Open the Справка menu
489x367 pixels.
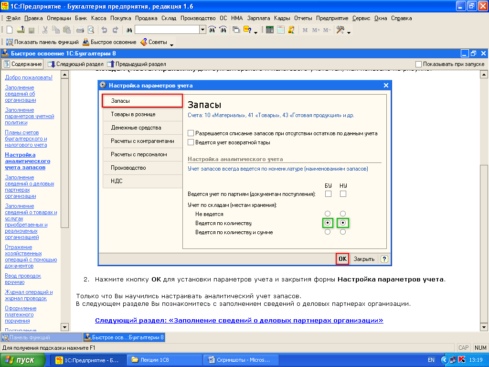pos(401,18)
